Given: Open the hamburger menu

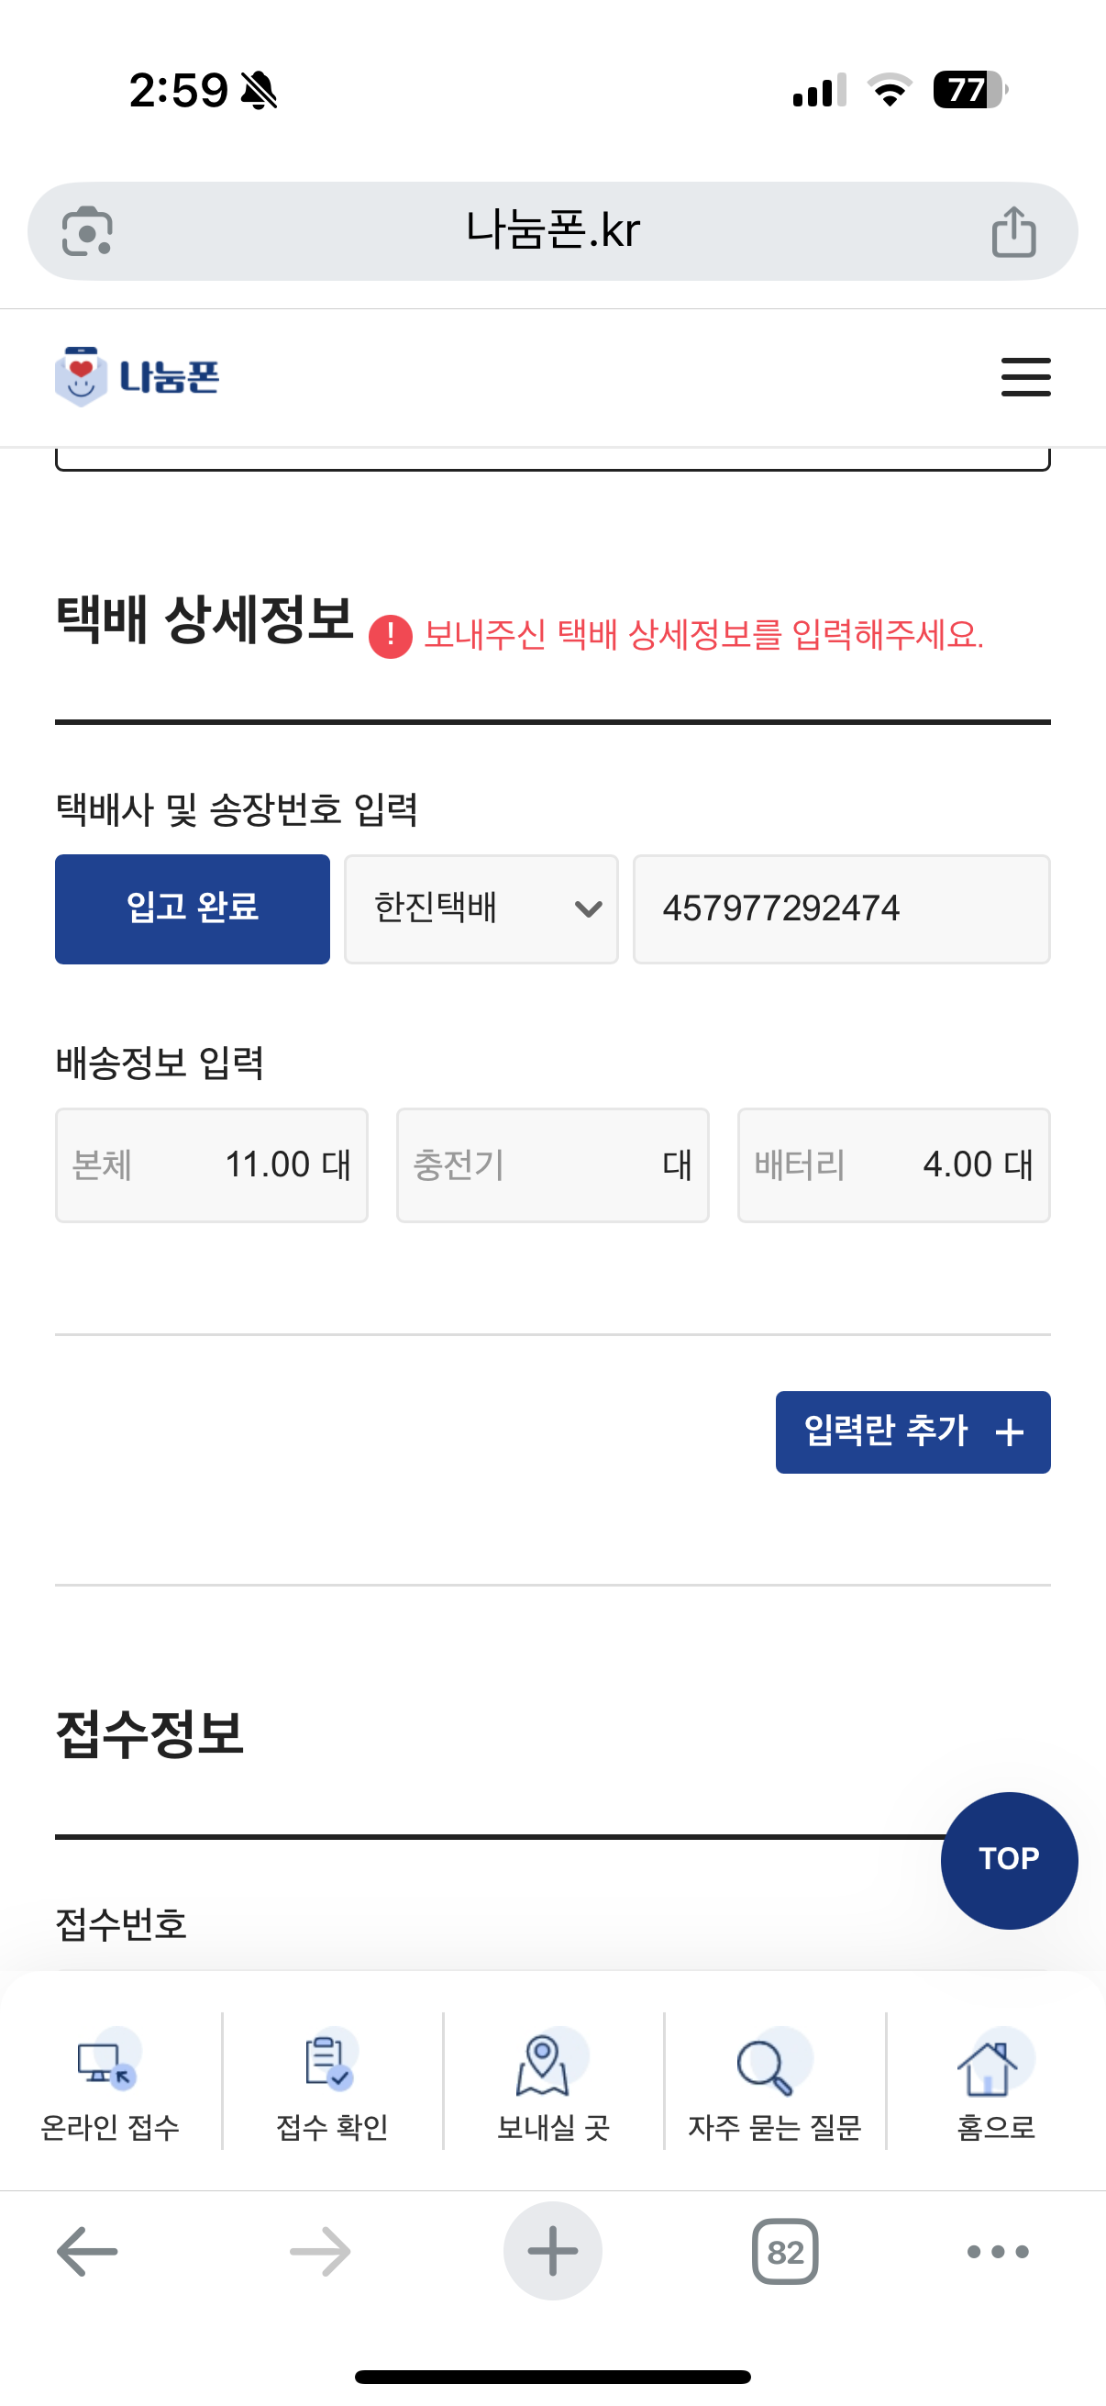Looking at the screenshot, I should point(1024,377).
